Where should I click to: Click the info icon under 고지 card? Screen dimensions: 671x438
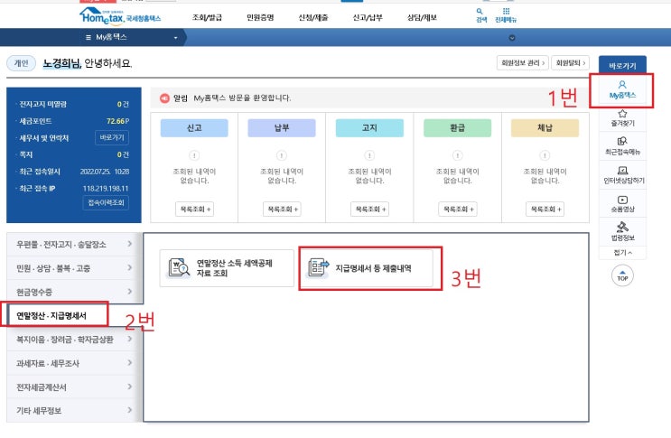click(x=369, y=155)
